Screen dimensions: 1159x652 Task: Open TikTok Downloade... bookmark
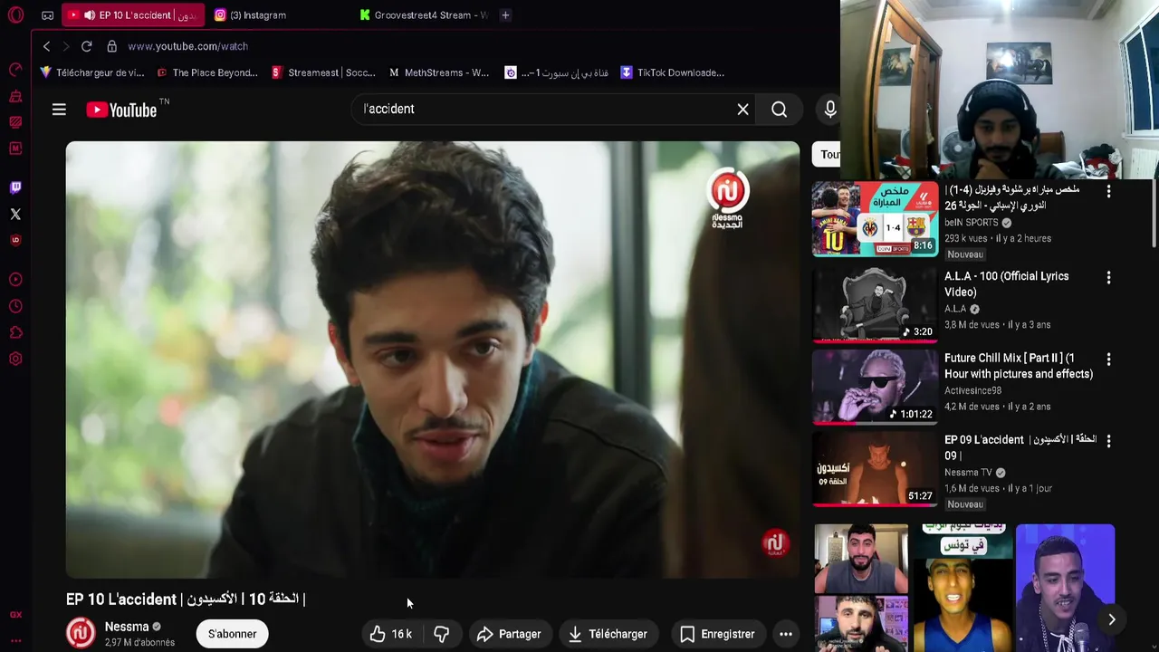tap(673, 72)
